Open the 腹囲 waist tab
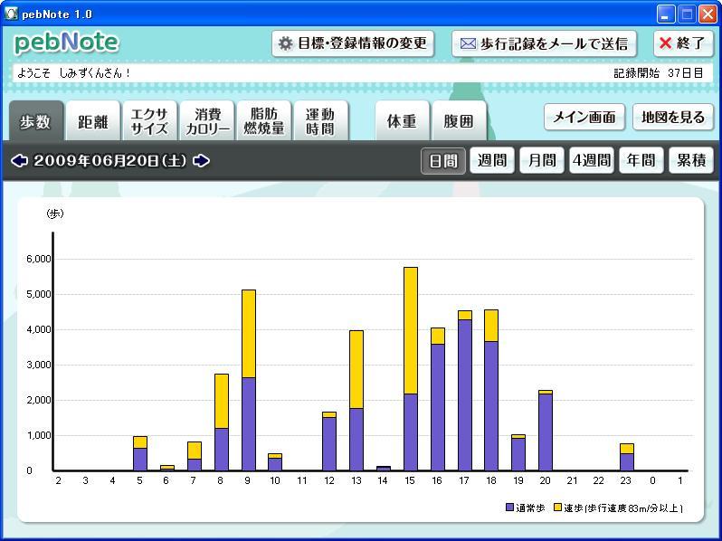The image size is (722, 541). click(x=459, y=121)
